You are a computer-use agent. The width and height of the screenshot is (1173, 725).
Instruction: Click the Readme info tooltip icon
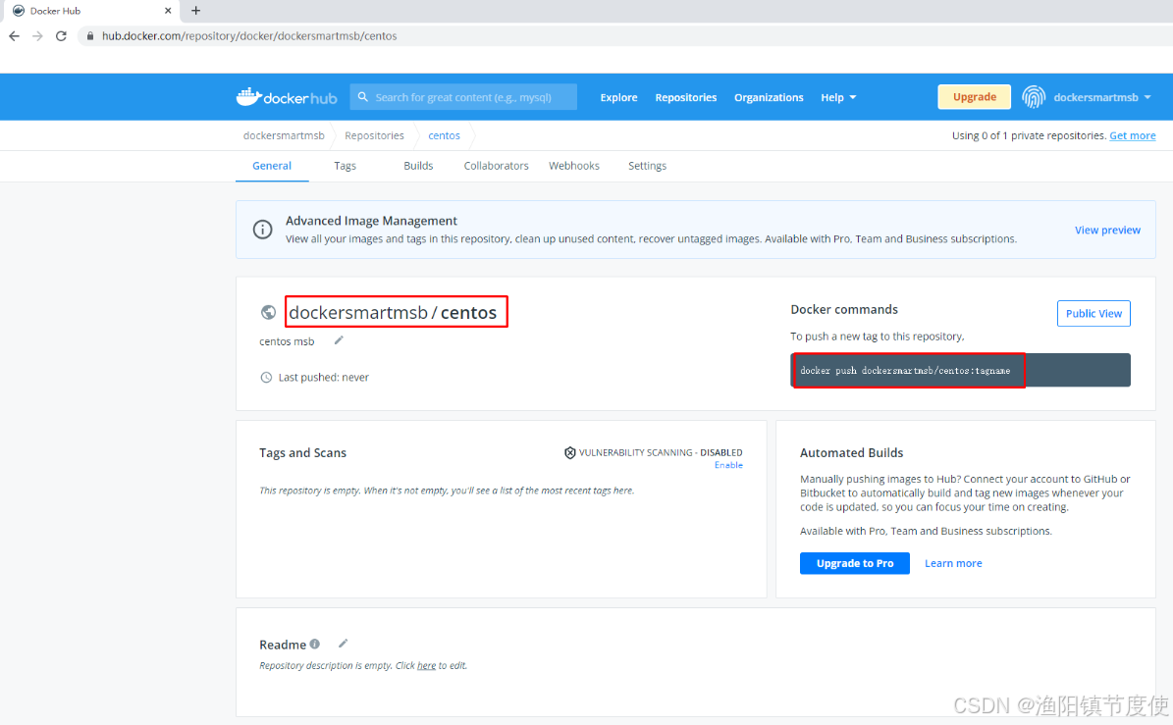[x=315, y=644]
